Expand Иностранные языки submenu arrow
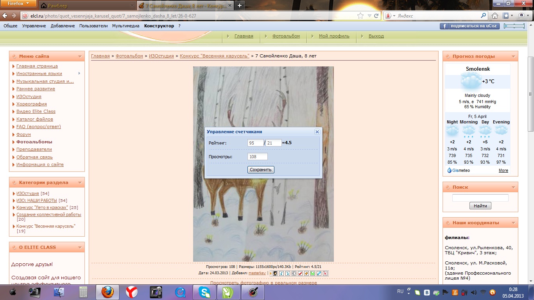Screen dimensions: 534x300 [79, 73]
